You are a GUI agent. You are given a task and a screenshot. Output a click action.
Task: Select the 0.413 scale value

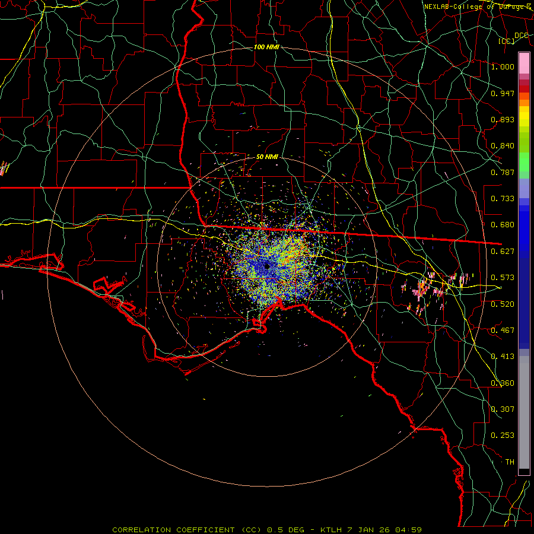[x=503, y=357]
